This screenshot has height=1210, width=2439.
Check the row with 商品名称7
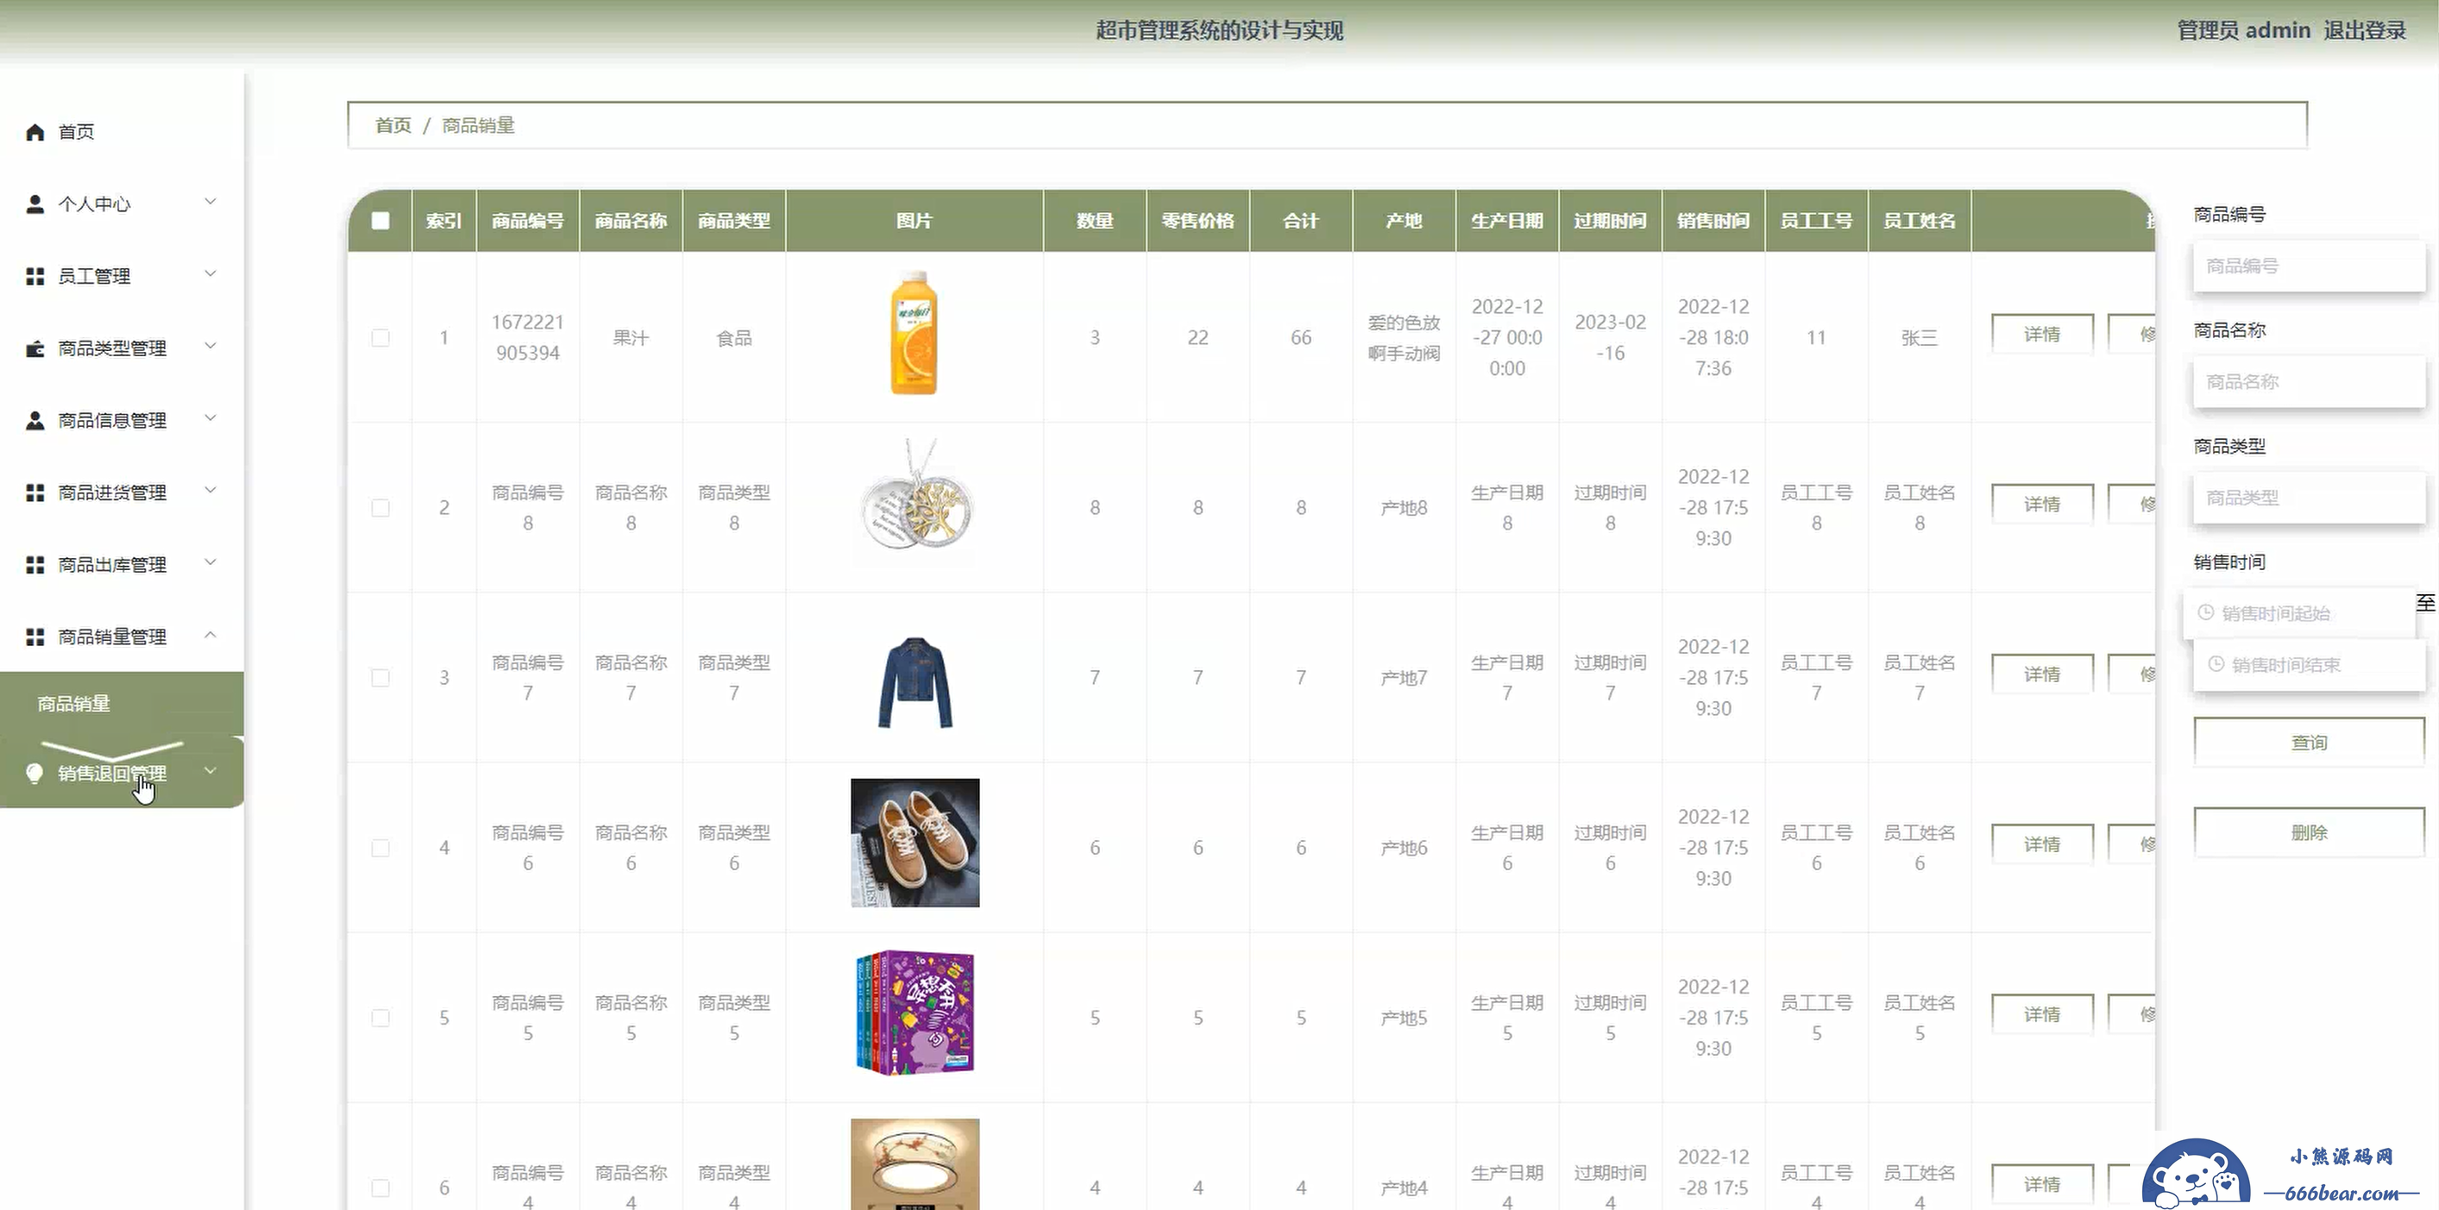pyautogui.click(x=380, y=678)
